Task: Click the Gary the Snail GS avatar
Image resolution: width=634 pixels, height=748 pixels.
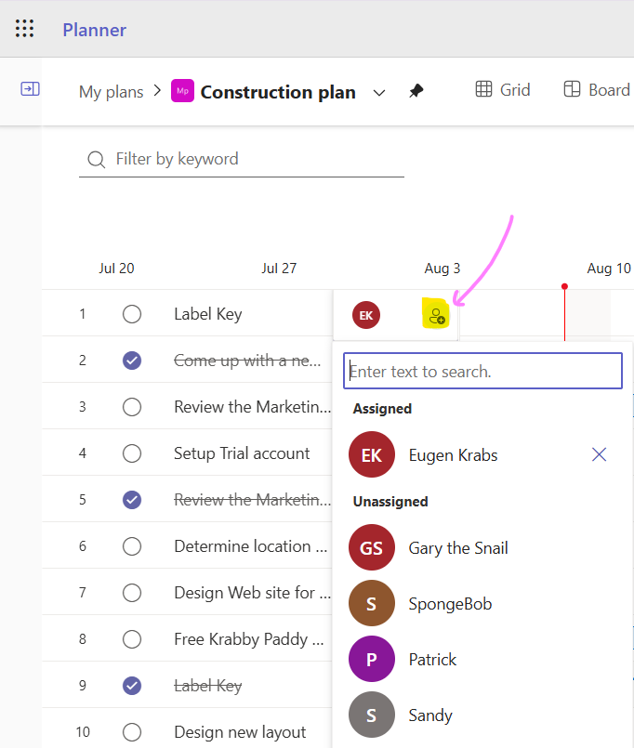Action: 372,547
